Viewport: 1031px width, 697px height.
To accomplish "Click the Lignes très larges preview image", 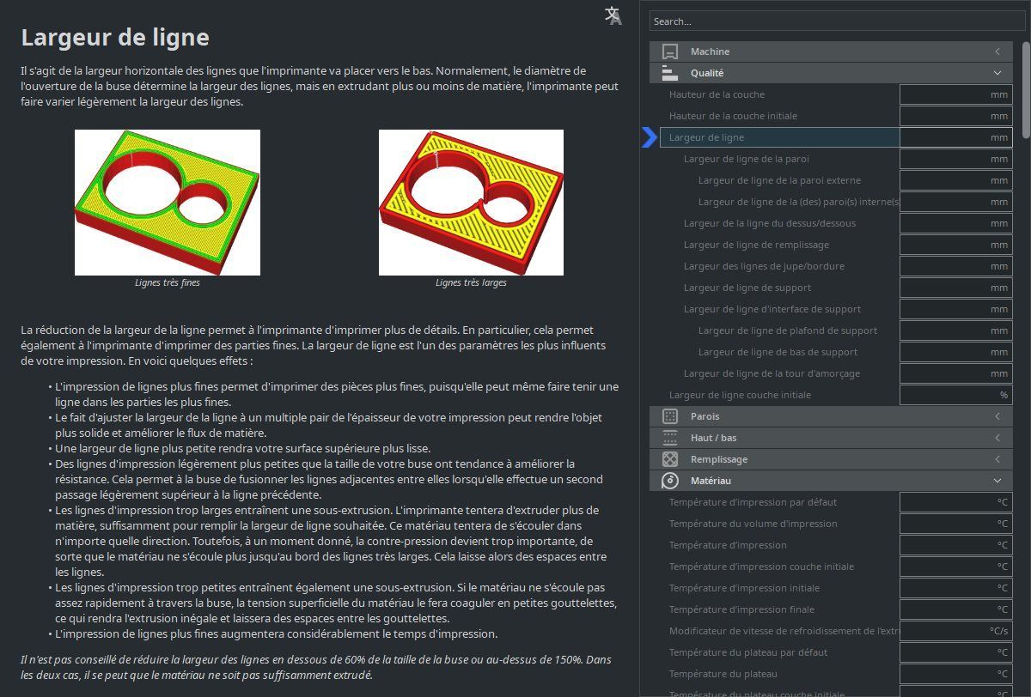I will click(471, 203).
